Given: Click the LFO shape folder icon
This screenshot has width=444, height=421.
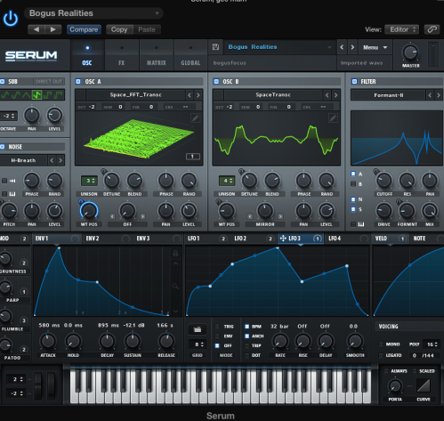Looking at the screenshot, I should click(198, 329).
